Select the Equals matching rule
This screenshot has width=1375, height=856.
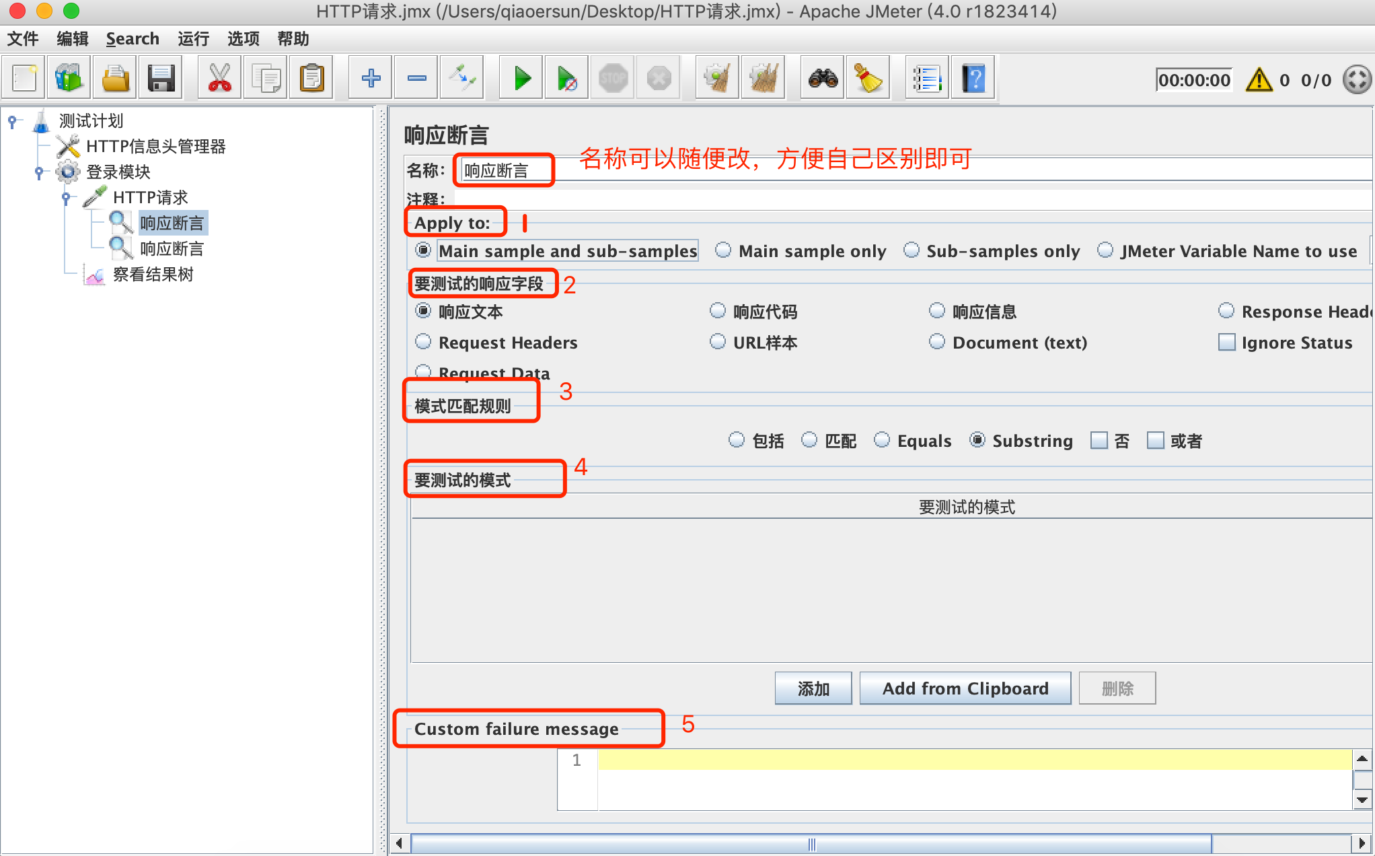(882, 440)
